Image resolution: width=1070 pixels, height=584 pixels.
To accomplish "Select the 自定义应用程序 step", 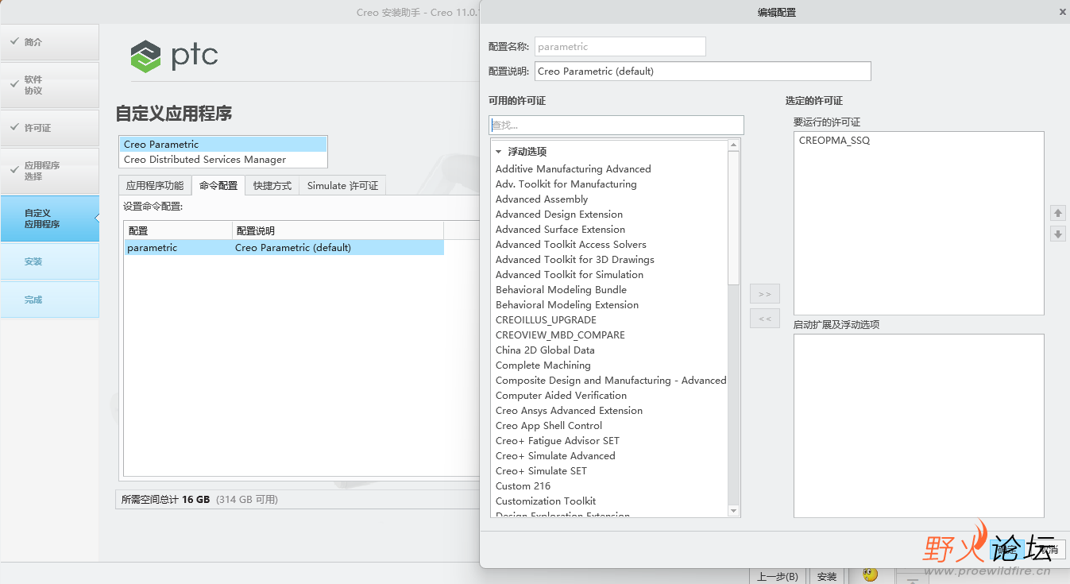I will [49, 219].
